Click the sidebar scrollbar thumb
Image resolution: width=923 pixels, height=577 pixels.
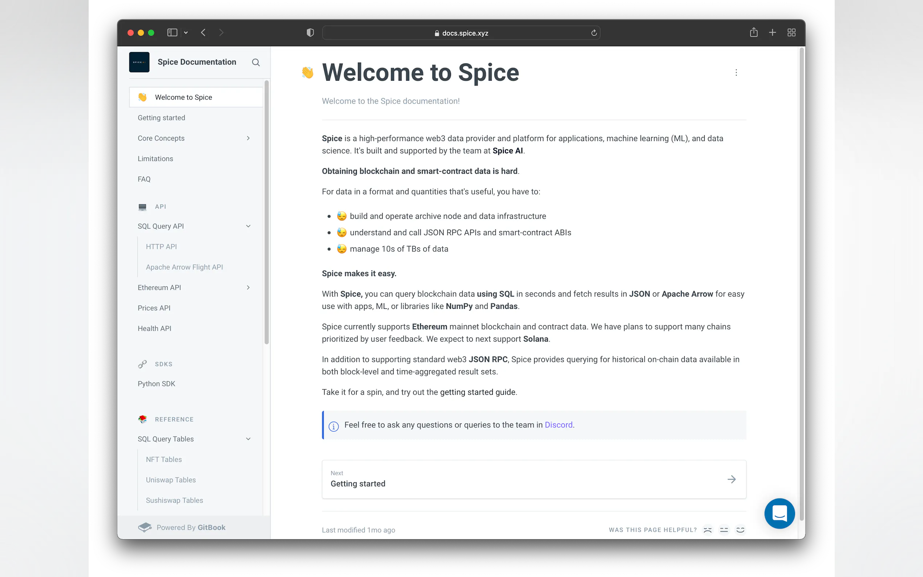(x=267, y=212)
